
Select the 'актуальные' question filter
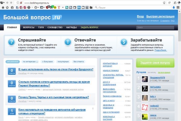(12, 61)
